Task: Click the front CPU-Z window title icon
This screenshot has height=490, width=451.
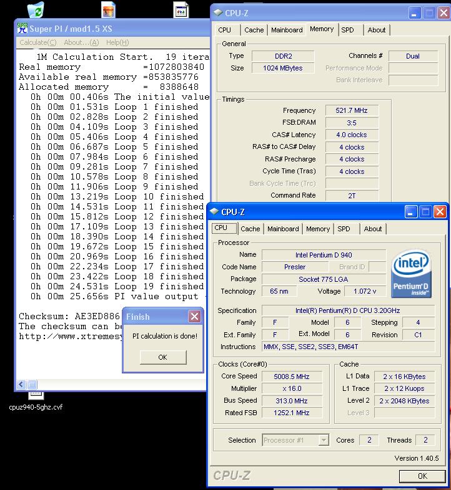Action: pos(214,211)
